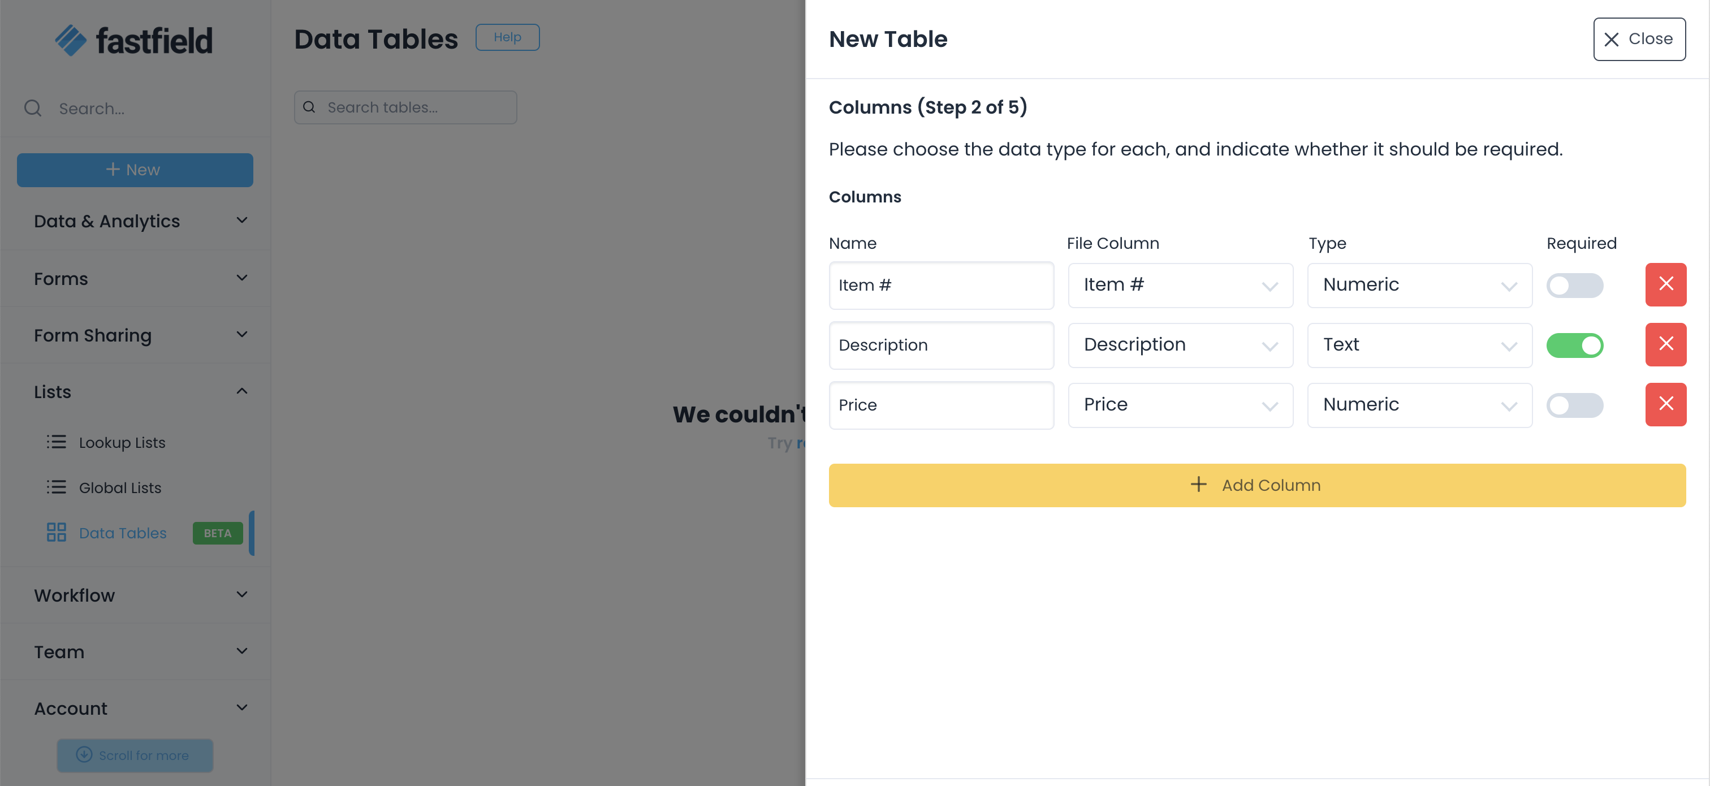Click the sidebar search magnifier icon
The width and height of the screenshot is (1710, 786).
coord(33,108)
